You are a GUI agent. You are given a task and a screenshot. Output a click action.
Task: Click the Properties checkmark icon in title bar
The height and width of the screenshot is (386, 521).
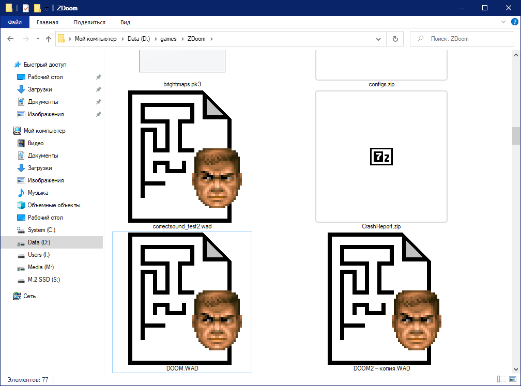tap(26, 8)
